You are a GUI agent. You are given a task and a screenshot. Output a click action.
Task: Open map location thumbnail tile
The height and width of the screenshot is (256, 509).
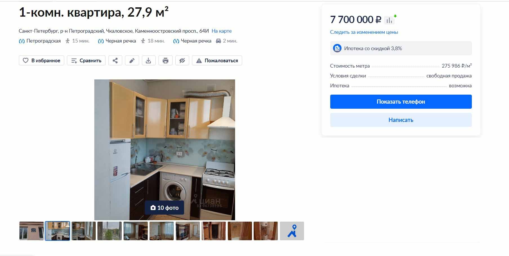pyautogui.click(x=292, y=231)
